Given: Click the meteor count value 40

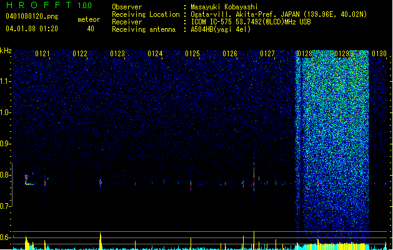Looking at the screenshot, I should [x=91, y=29].
